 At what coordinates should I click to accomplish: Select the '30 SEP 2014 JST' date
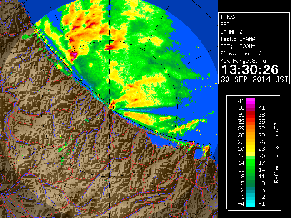click(x=255, y=79)
